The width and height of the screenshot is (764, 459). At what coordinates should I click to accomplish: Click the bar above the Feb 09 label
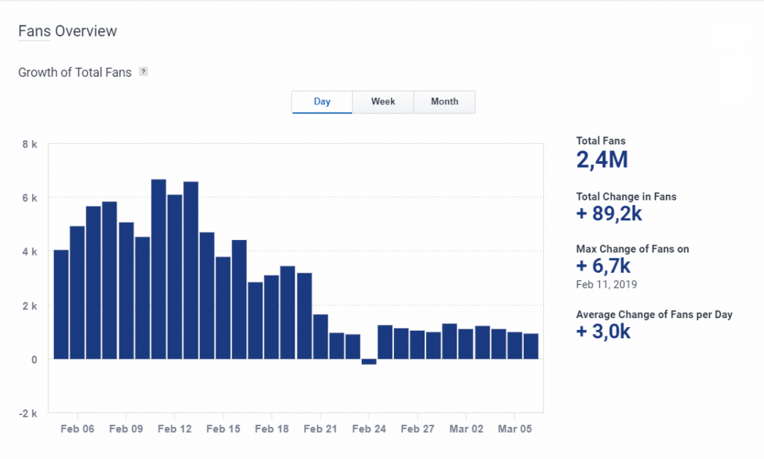point(126,291)
